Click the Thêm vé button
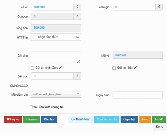167x135 pixels. pos(31,119)
